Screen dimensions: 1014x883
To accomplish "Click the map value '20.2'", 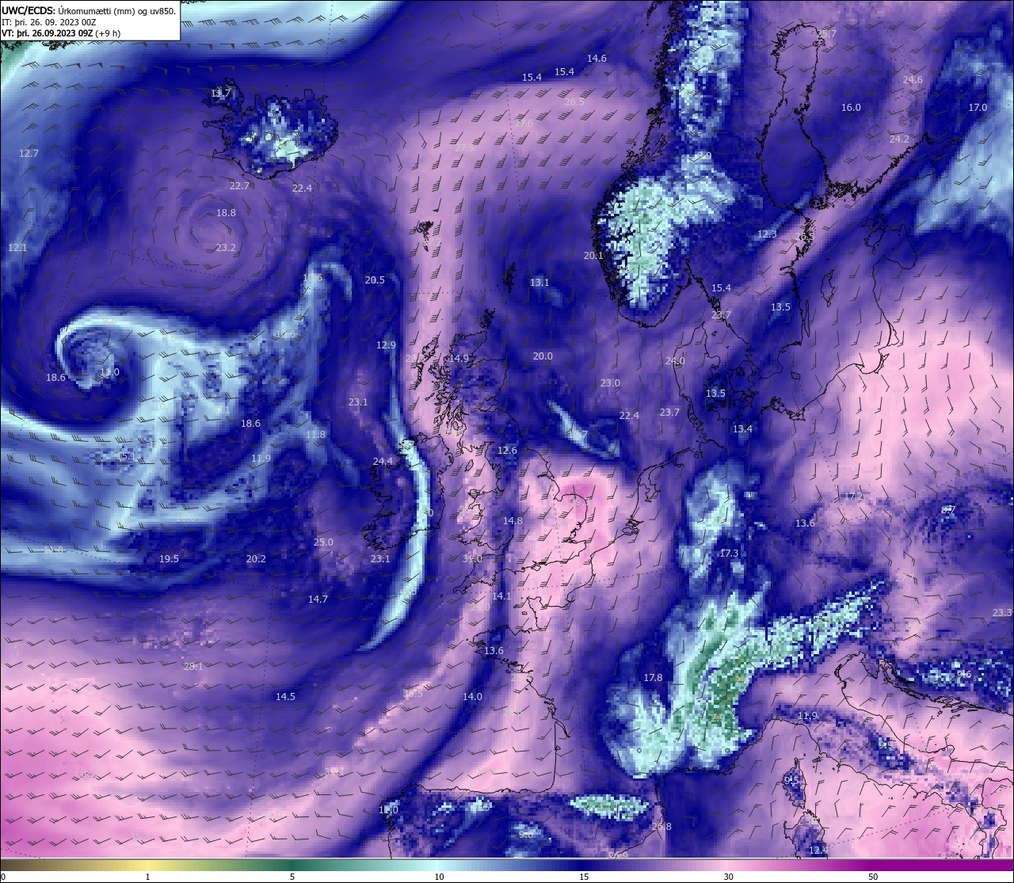I will [x=256, y=559].
